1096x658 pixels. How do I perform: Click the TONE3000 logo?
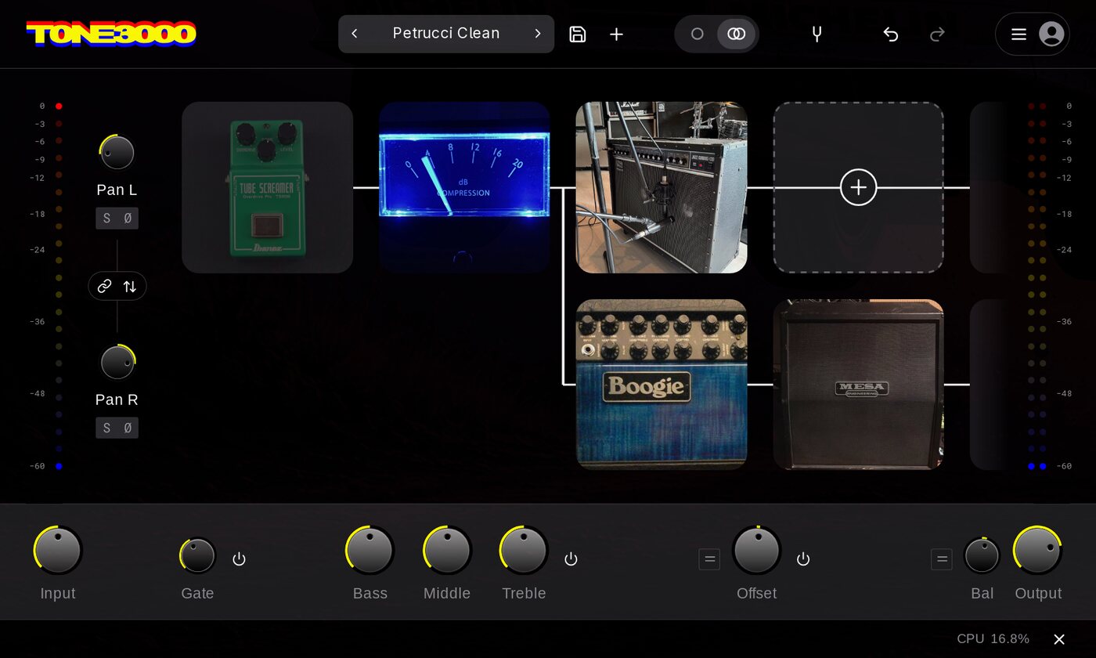pos(111,34)
